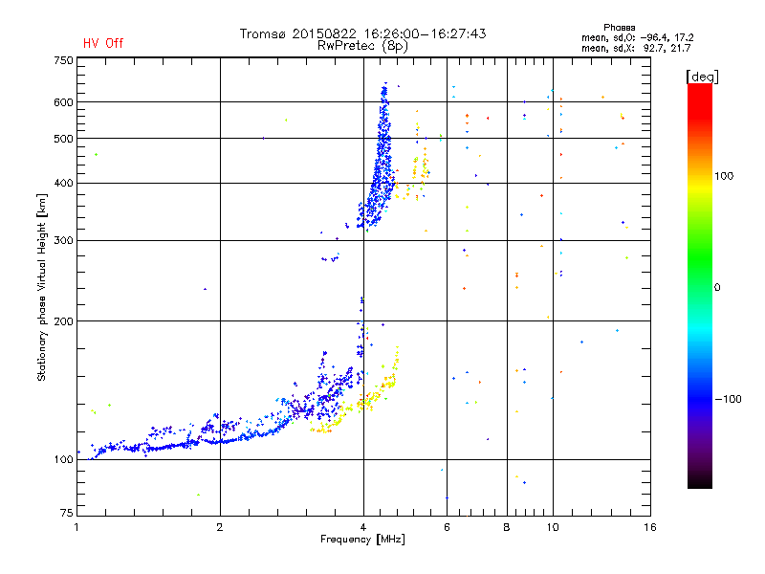The width and height of the screenshot is (765, 574).
Task: Click the y-axis tick label '500'
Action: pyautogui.click(x=63, y=139)
